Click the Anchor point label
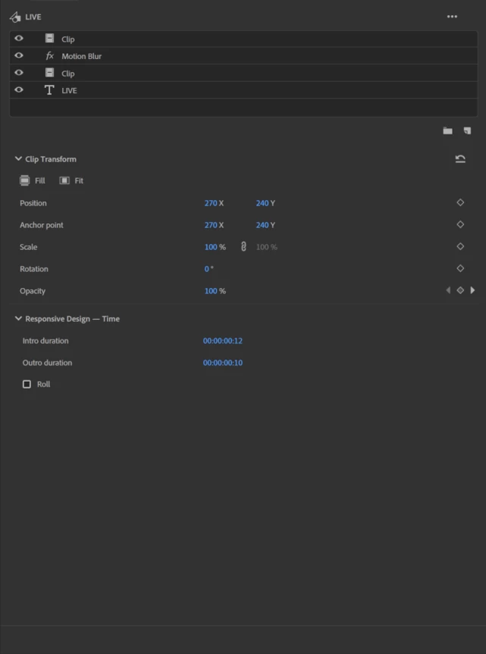 pyautogui.click(x=41, y=225)
